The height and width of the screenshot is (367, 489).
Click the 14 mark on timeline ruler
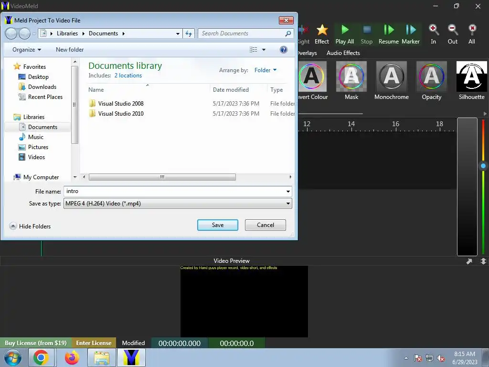click(x=351, y=124)
